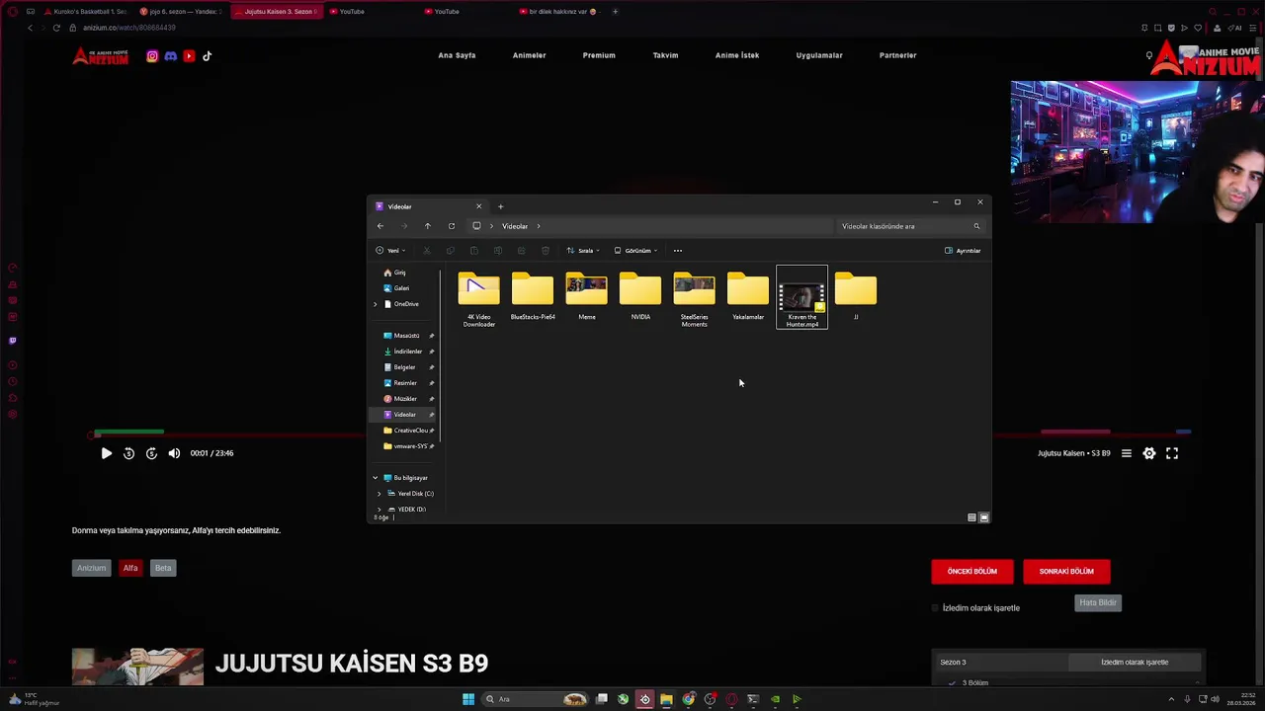Enter fullscreen mode in video player
The image size is (1265, 711).
point(1172,453)
